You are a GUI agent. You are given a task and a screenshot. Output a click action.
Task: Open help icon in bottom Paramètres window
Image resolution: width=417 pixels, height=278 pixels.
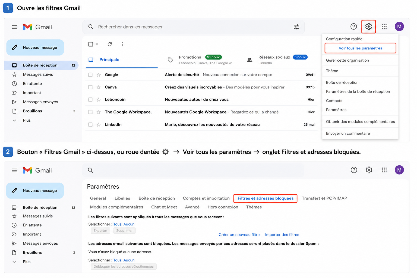click(x=354, y=170)
